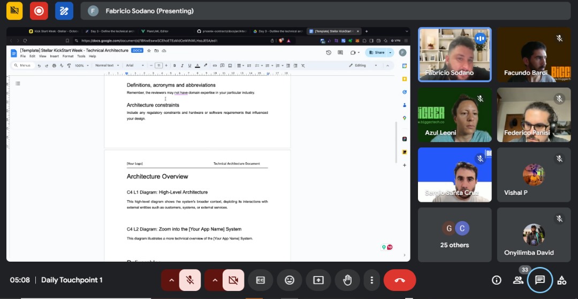Click the yellow stop-sharing overlay icon
Viewport: 578px width, 299px height.
(x=14, y=11)
